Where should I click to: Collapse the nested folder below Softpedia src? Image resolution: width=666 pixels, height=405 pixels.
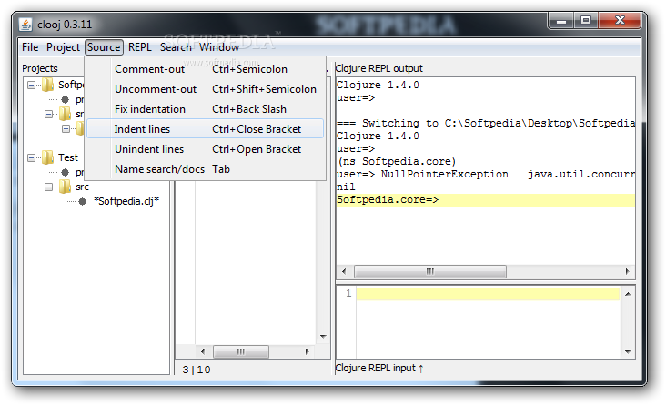(x=66, y=128)
